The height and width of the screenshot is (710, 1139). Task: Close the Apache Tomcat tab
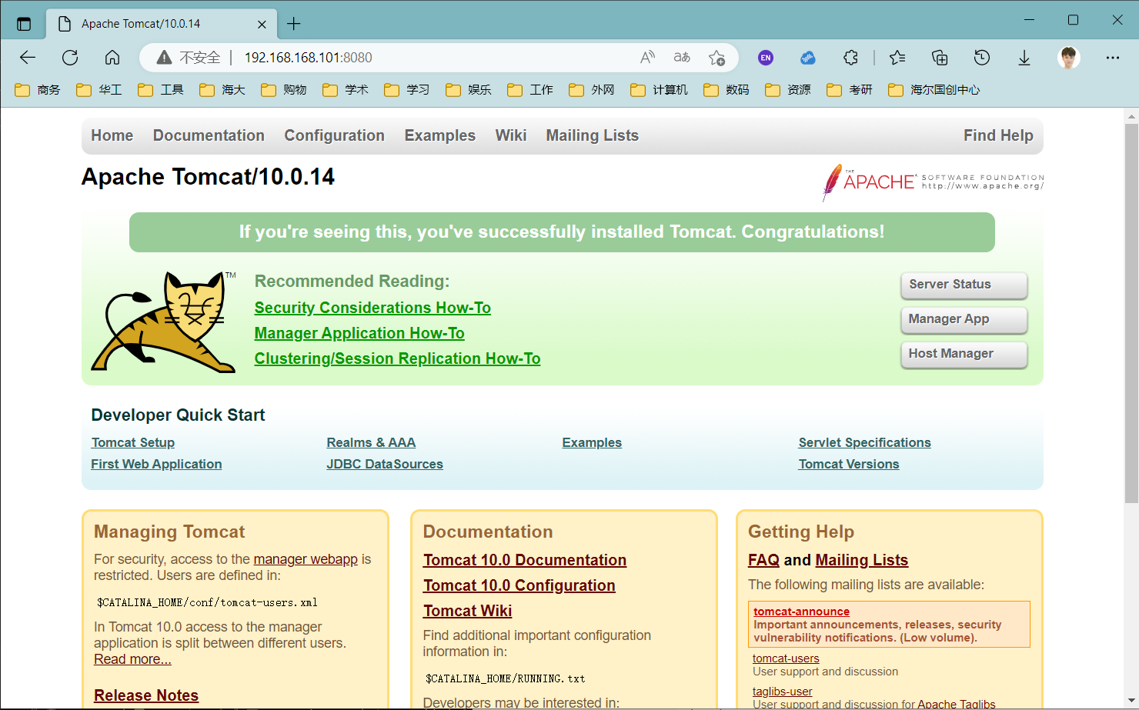[x=262, y=24]
